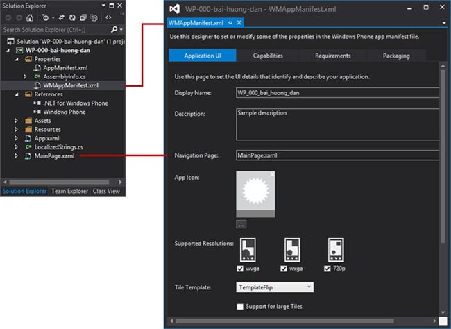Click the Forward navigation arrow in Solution Explorer

coord(19,18)
